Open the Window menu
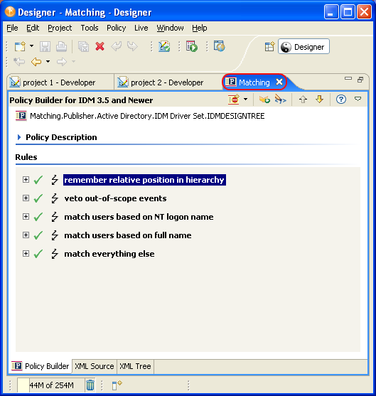Image resolution: width=376 pixels, height=396 pixels. pyautogui.click(x=170, y=28)
